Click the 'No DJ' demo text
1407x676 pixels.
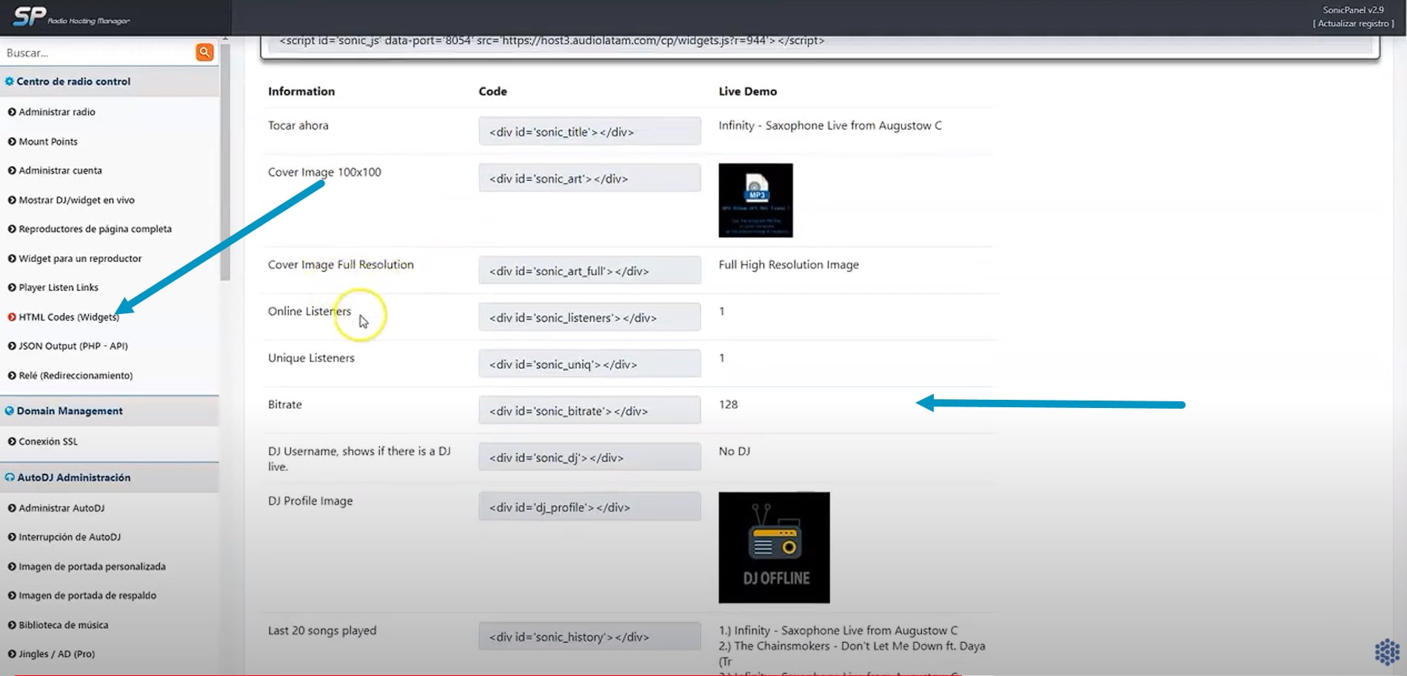734,451
